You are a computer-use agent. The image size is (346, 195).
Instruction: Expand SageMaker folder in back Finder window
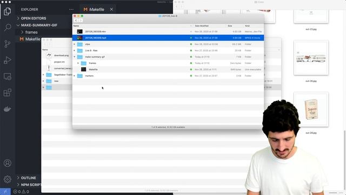click(43, 75)
